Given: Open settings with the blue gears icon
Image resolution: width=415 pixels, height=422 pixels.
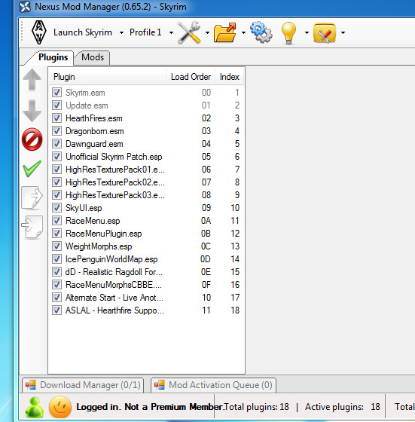Looking at the screenshot, I should [261, 32].
